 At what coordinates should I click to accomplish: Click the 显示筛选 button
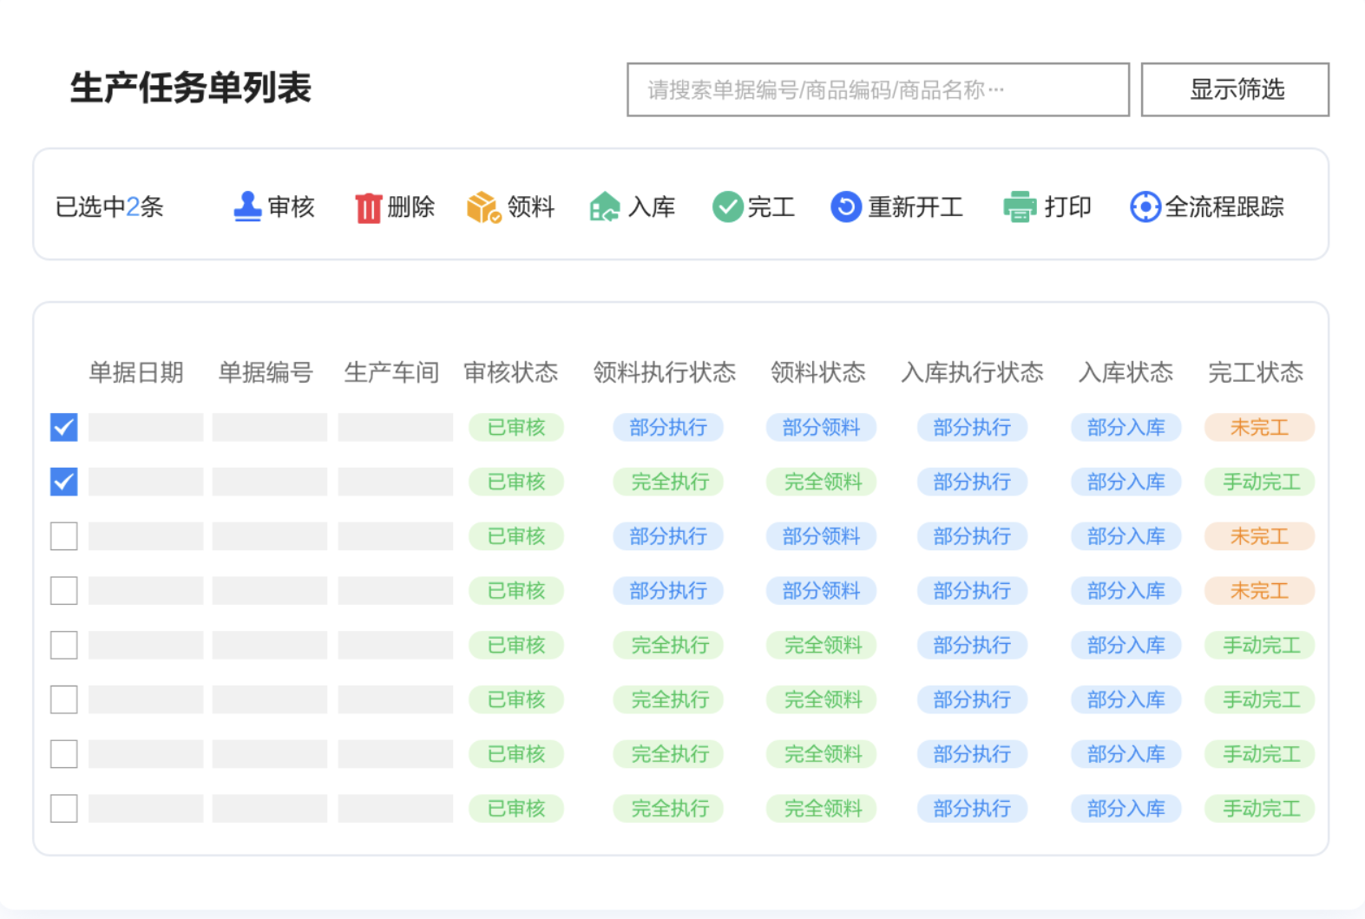(1235, 89)
